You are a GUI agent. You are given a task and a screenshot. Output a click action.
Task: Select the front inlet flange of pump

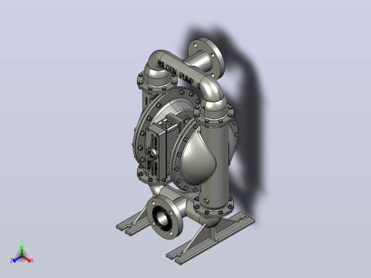click(x=164, y=217)
